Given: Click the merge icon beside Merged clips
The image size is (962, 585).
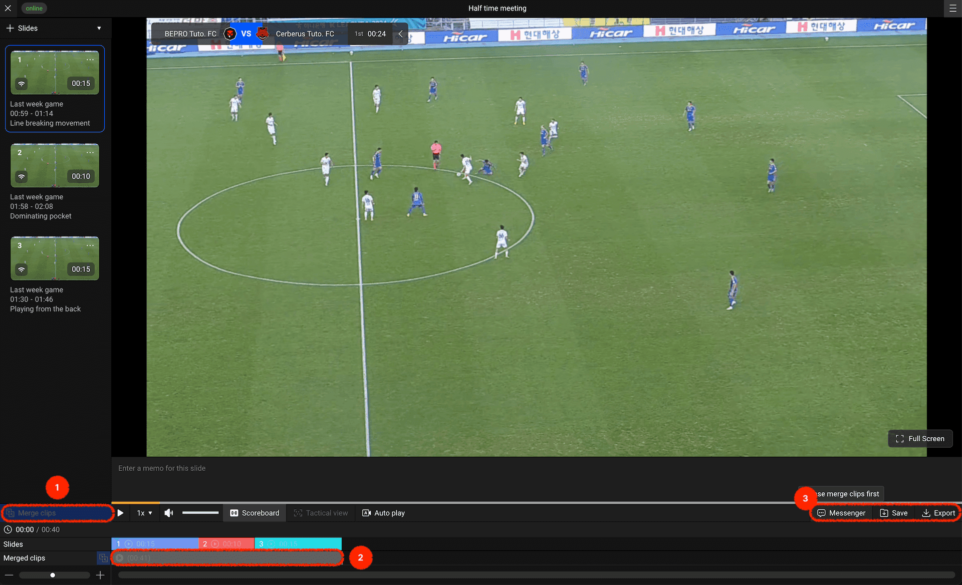Looking at the screenshot, I should 103,558.
